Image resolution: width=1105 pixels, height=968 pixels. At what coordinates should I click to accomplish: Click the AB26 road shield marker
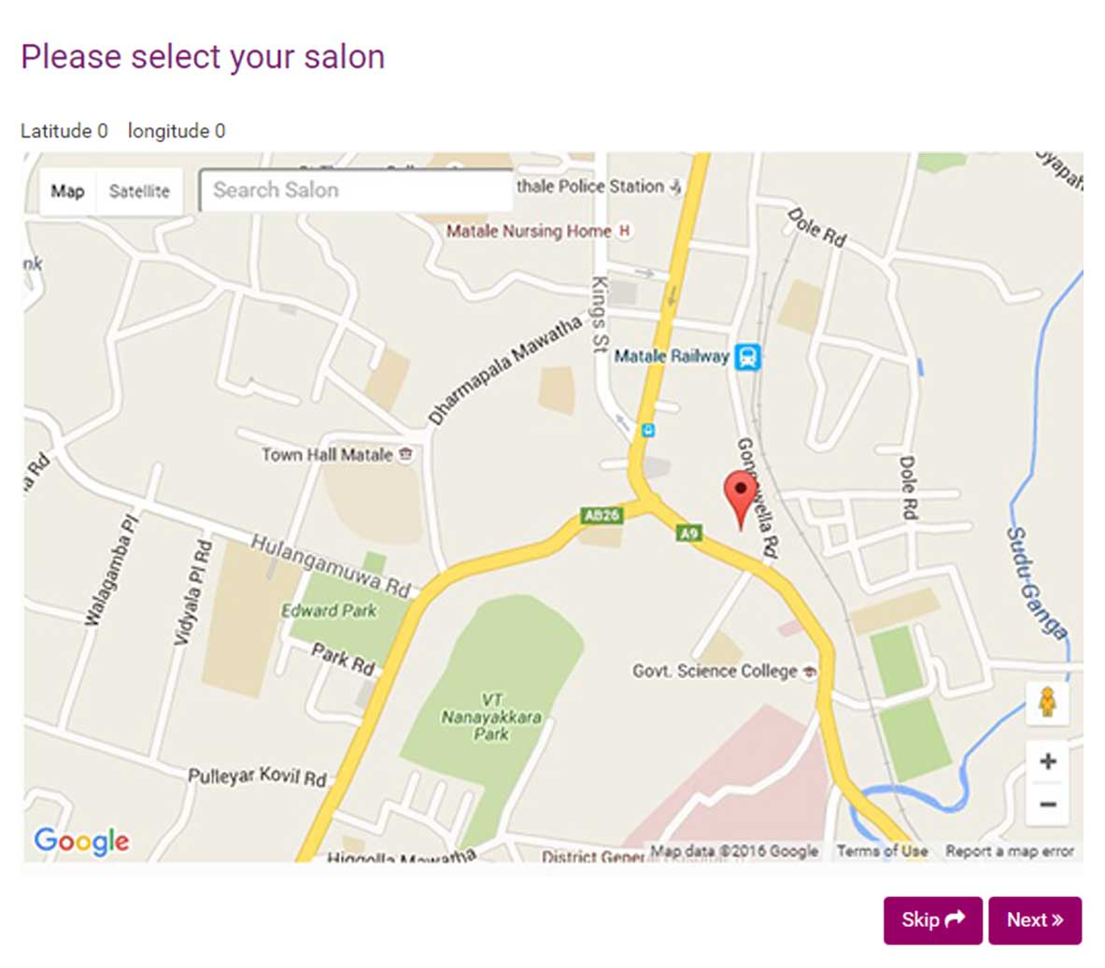601,515
